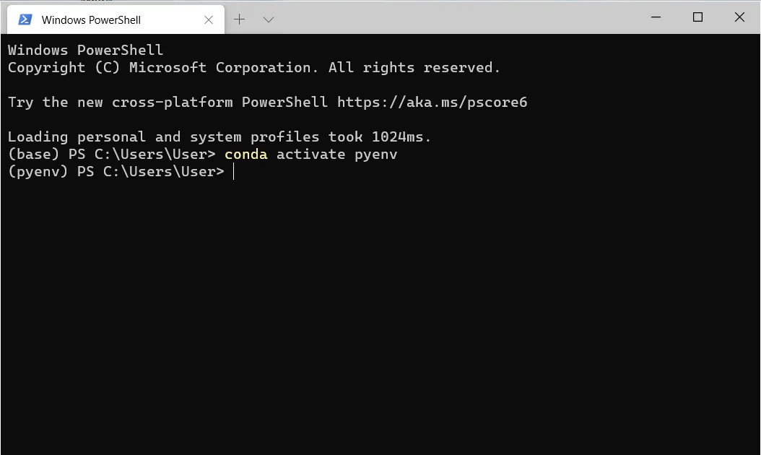Click the Microsoft Corporation copyright line
The width and height of the screenshot is (761, 455).
[x=254, y=67]
